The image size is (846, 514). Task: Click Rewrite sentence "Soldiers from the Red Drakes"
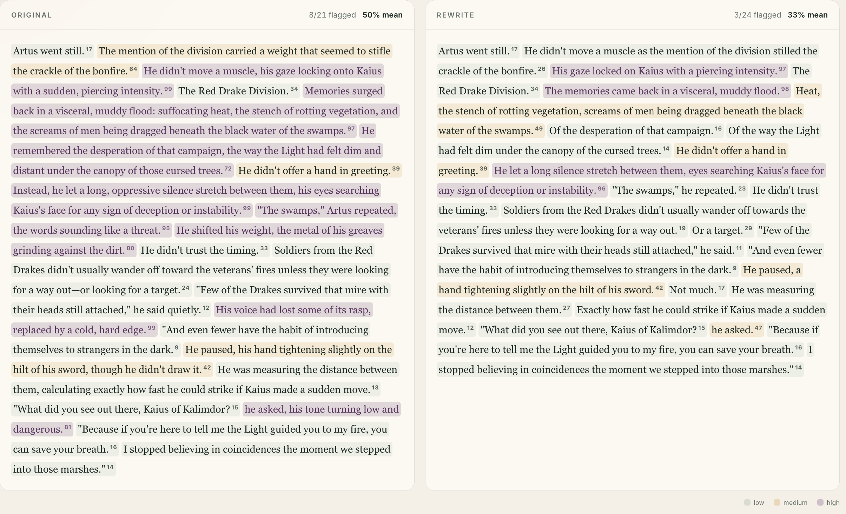click(654, 211)
